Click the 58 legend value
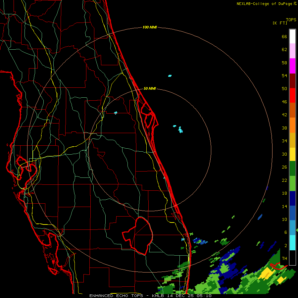 point(284,63)
